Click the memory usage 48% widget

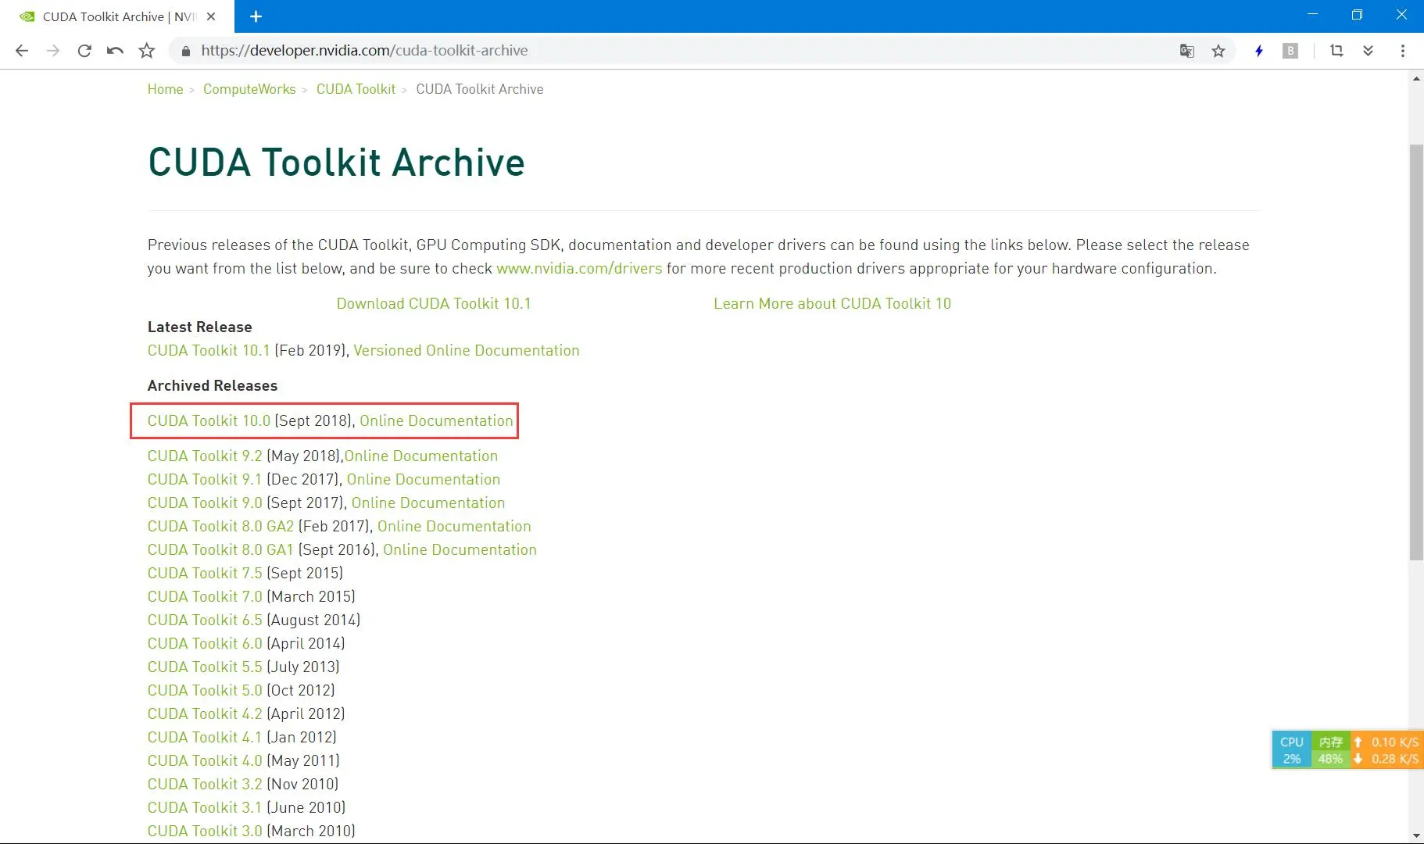click(1330, 750)
